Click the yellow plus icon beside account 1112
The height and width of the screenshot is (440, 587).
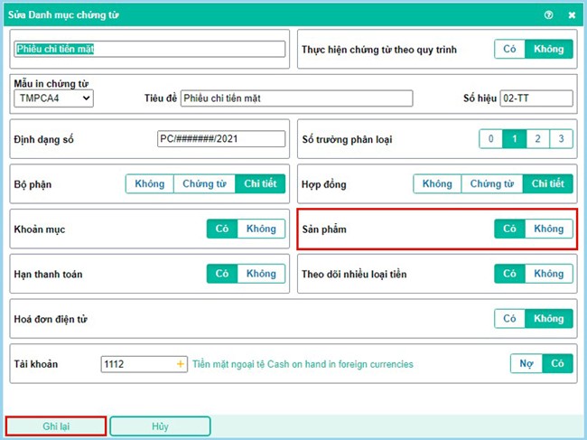click(x=181, y=364)
